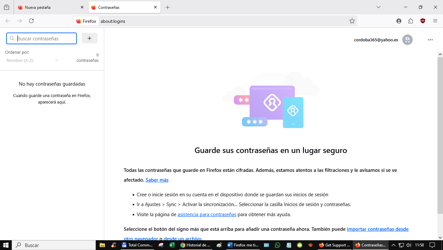Open the three-dot passwords menu
Image resolution: width=443 pixels, height=250 pixels.
point(430,40)
